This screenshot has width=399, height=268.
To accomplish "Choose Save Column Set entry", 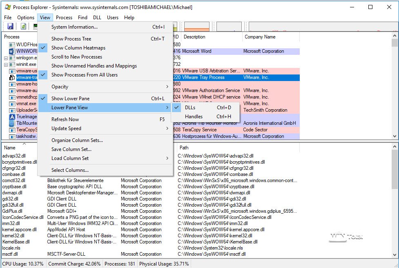I will coord(105,149).
